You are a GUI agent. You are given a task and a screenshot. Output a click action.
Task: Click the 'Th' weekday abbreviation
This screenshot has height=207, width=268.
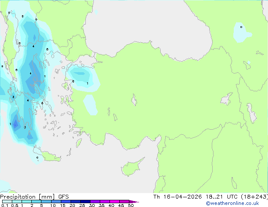click(156, 197)
